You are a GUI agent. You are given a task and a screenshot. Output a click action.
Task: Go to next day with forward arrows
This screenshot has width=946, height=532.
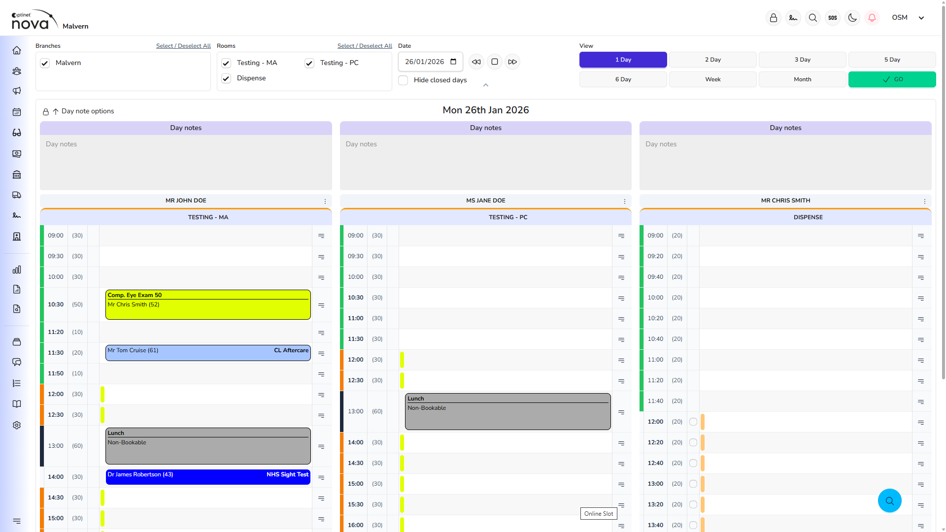coord(512,62)
